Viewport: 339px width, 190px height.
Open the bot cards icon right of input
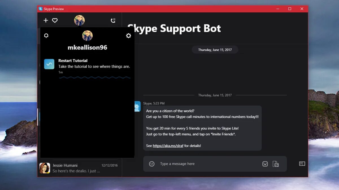(x=302, y=164)
